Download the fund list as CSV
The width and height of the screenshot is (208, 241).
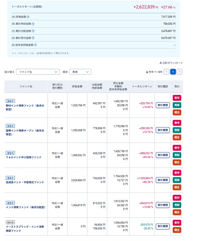tap(171, 63)
